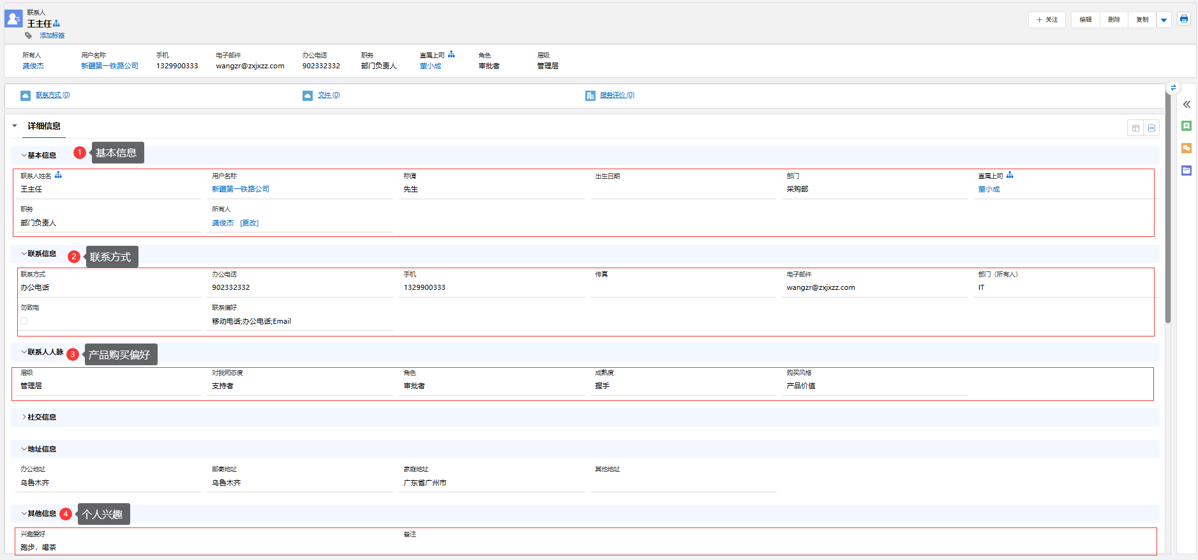Click the 更改 owner link
This screenshot has width=1198, height=560.
pos(250,223)
